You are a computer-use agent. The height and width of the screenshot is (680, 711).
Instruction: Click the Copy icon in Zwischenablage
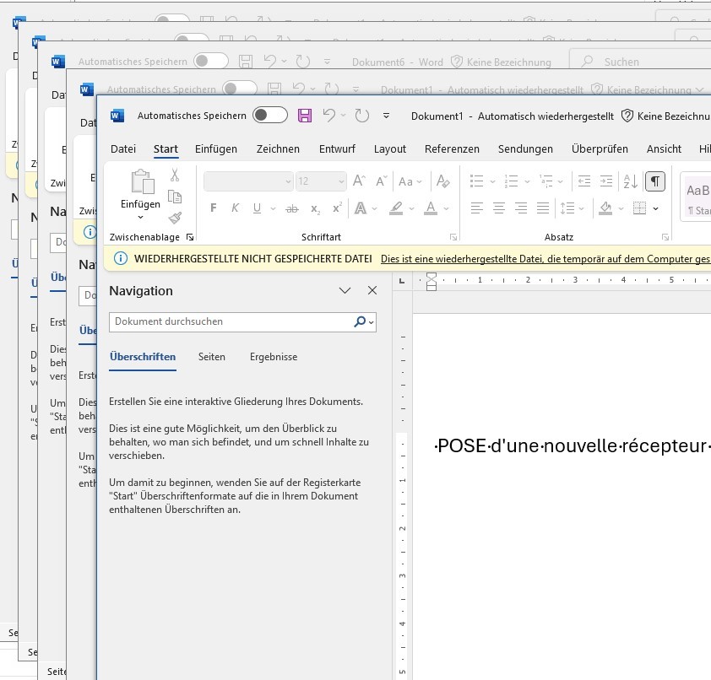175,197
